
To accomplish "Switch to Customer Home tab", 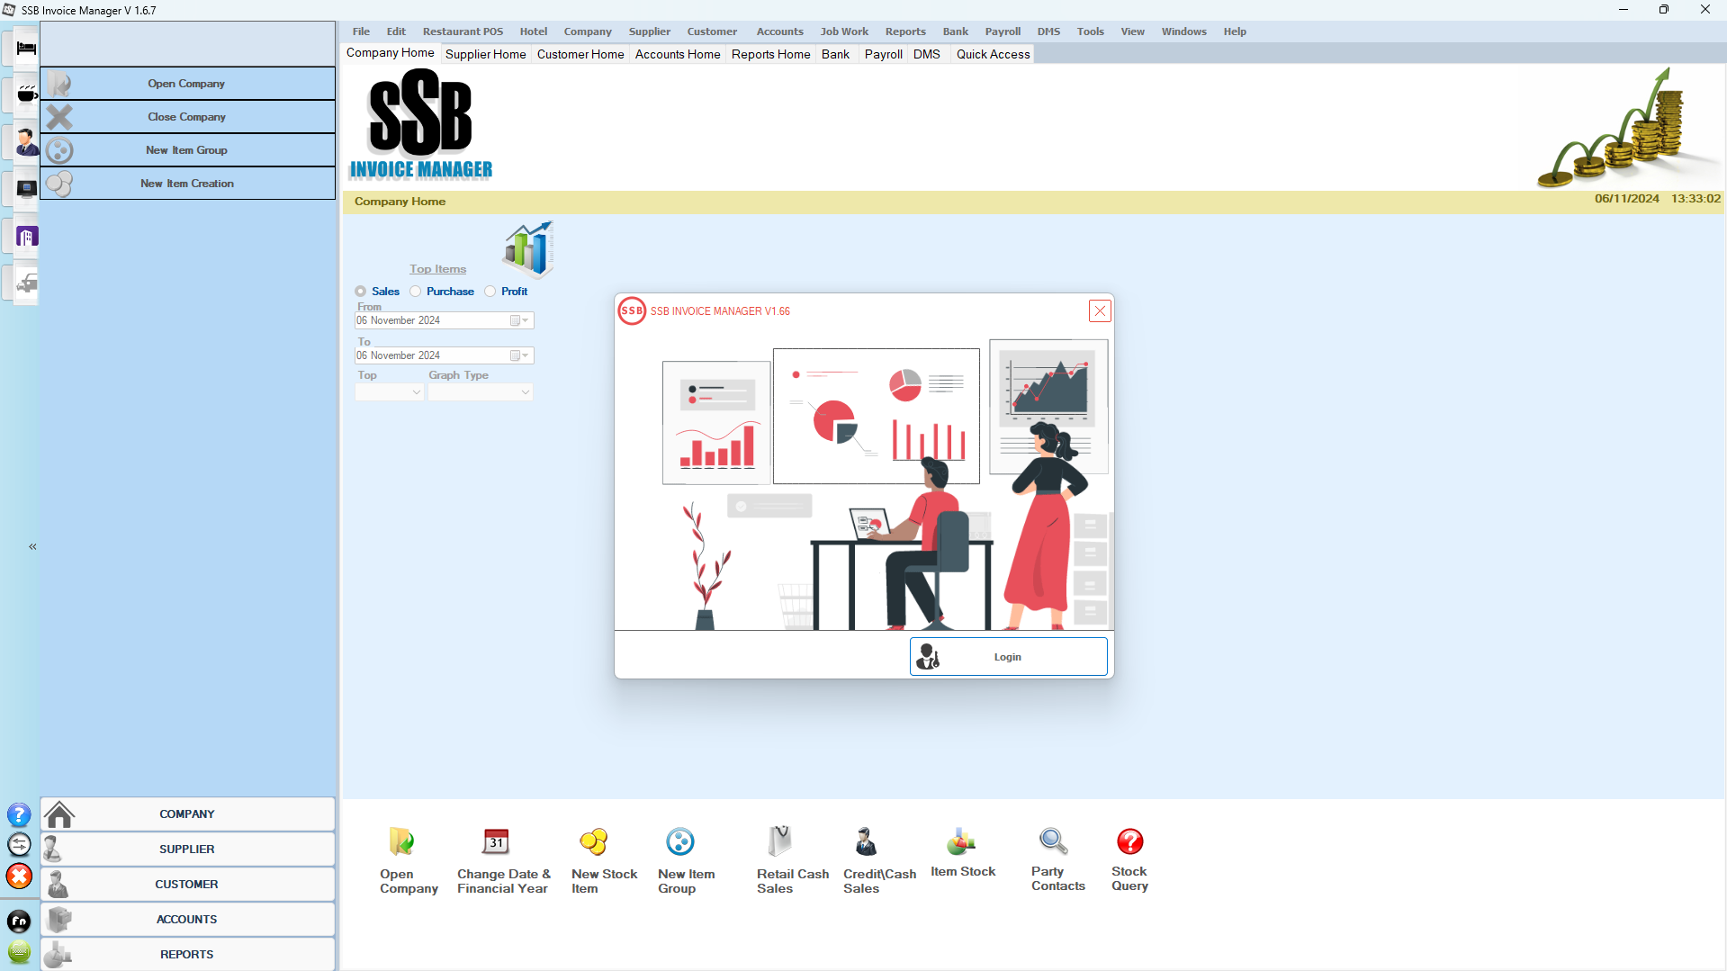I will 580,54.
